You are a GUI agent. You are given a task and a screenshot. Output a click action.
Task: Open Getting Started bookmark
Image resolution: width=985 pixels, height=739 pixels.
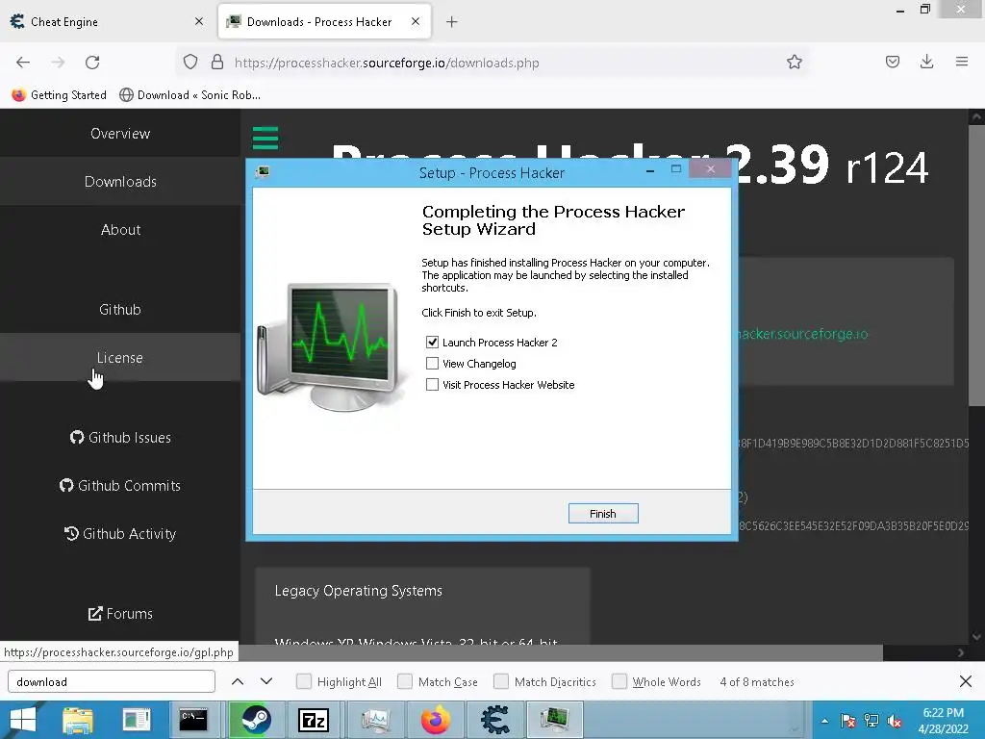tap(59, 95)
